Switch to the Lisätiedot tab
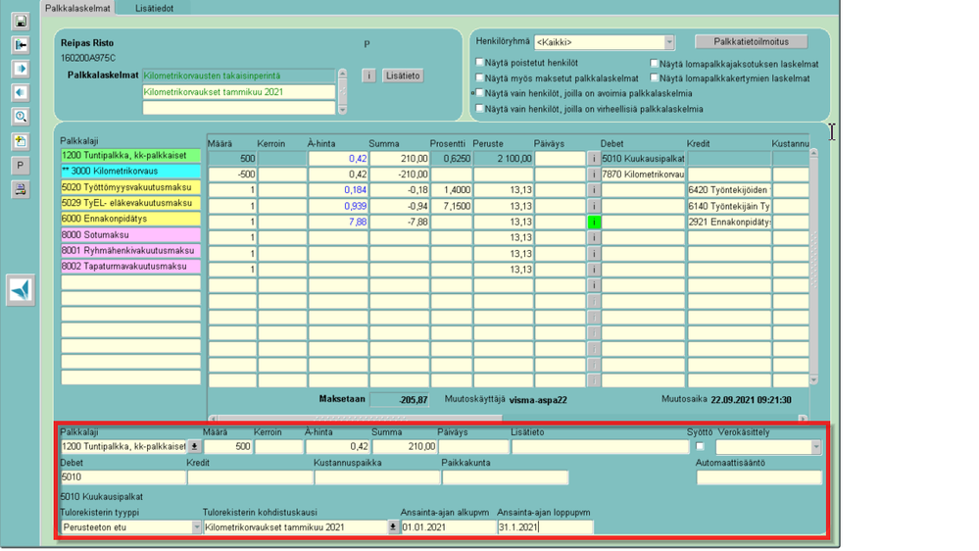The image size is (979, 551). coord(154,8)
